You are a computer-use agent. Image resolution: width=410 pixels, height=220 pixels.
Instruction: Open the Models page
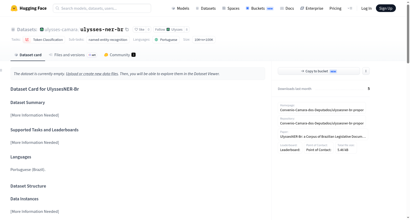(180, 8)
